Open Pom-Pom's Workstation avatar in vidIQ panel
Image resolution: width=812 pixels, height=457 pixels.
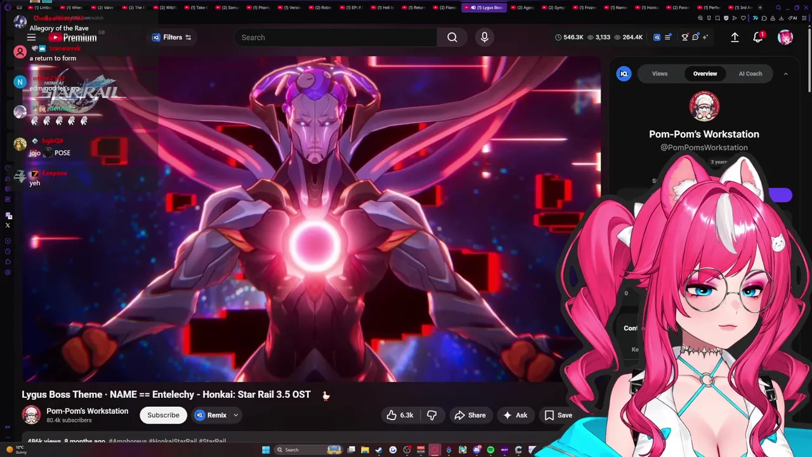[704, 106]
